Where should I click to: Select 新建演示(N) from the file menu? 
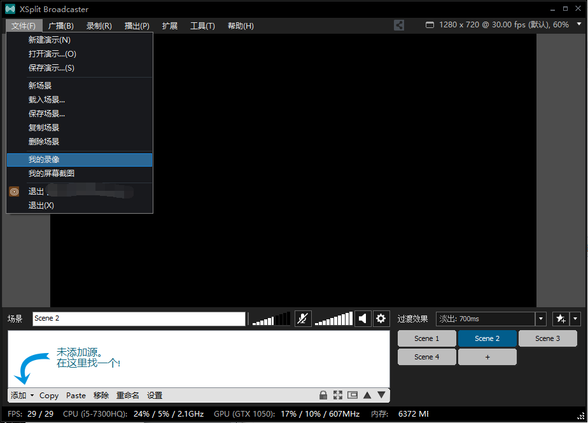[x=80, y=39]
